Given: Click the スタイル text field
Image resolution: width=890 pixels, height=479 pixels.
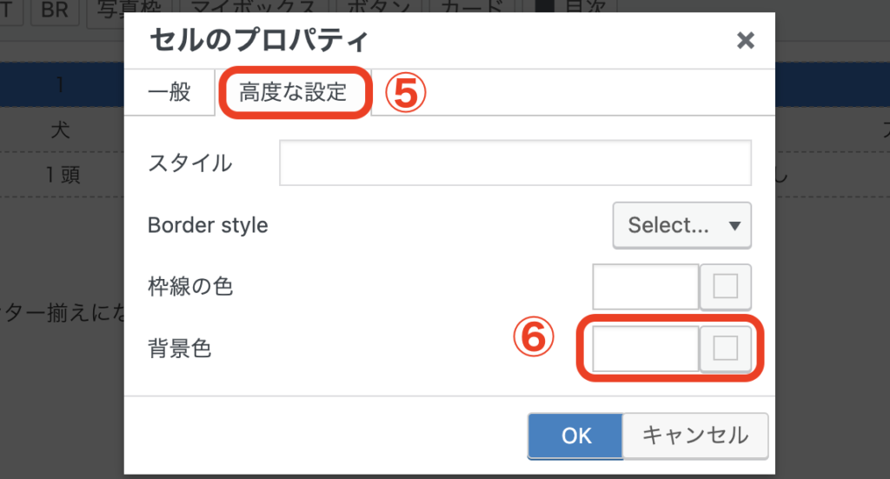Looking at the screenshot, I should click(x=515, y=162).
